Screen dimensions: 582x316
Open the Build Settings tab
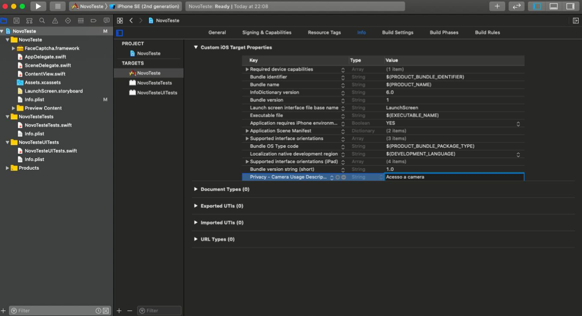[x=397, y=33]
